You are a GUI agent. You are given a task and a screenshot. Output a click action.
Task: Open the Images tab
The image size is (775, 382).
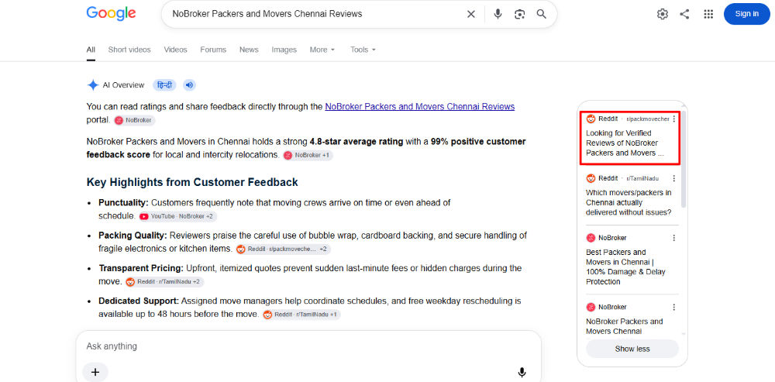click(x=284, y=50)
